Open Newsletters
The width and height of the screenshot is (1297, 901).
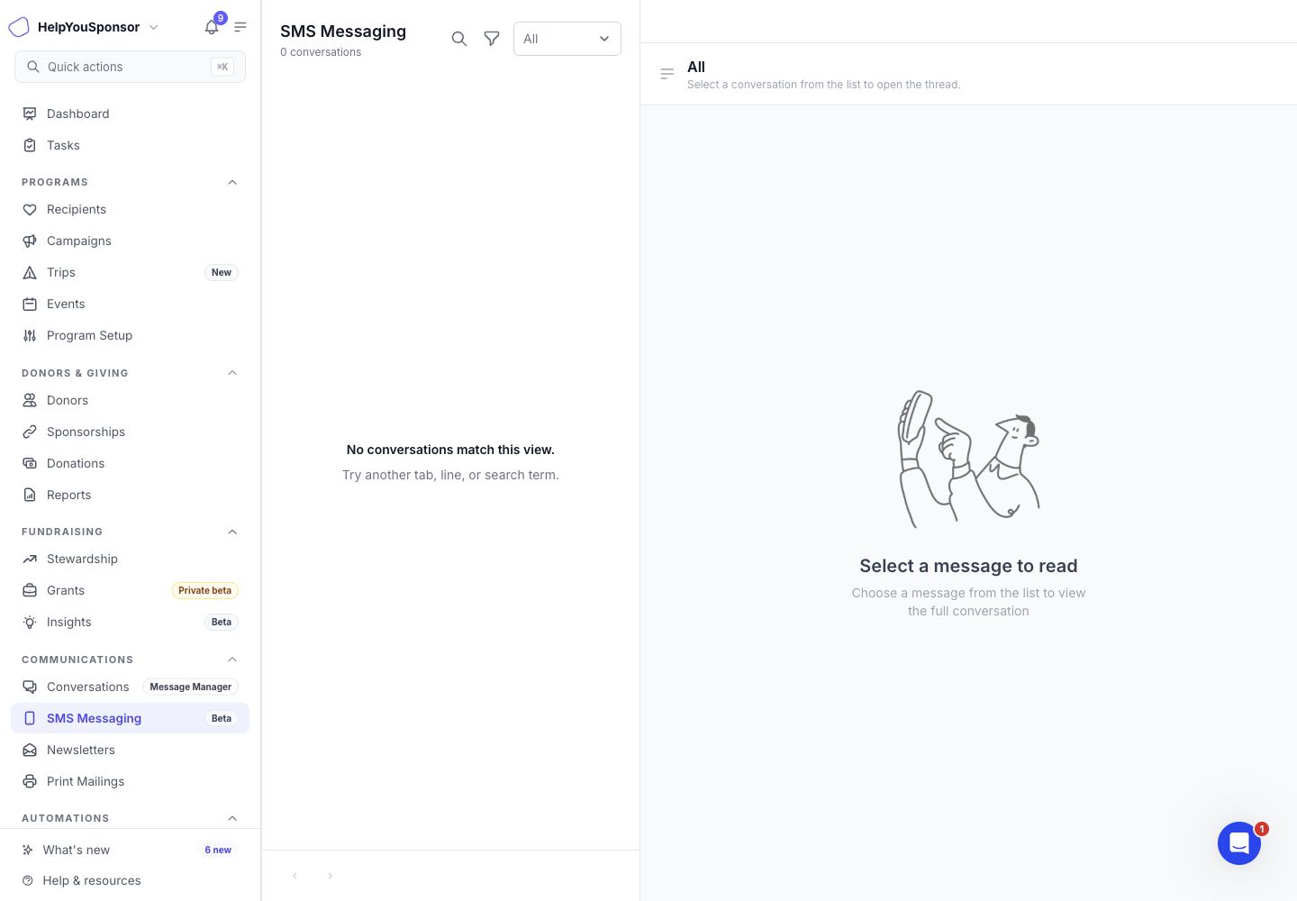click(x=130, y=750)
